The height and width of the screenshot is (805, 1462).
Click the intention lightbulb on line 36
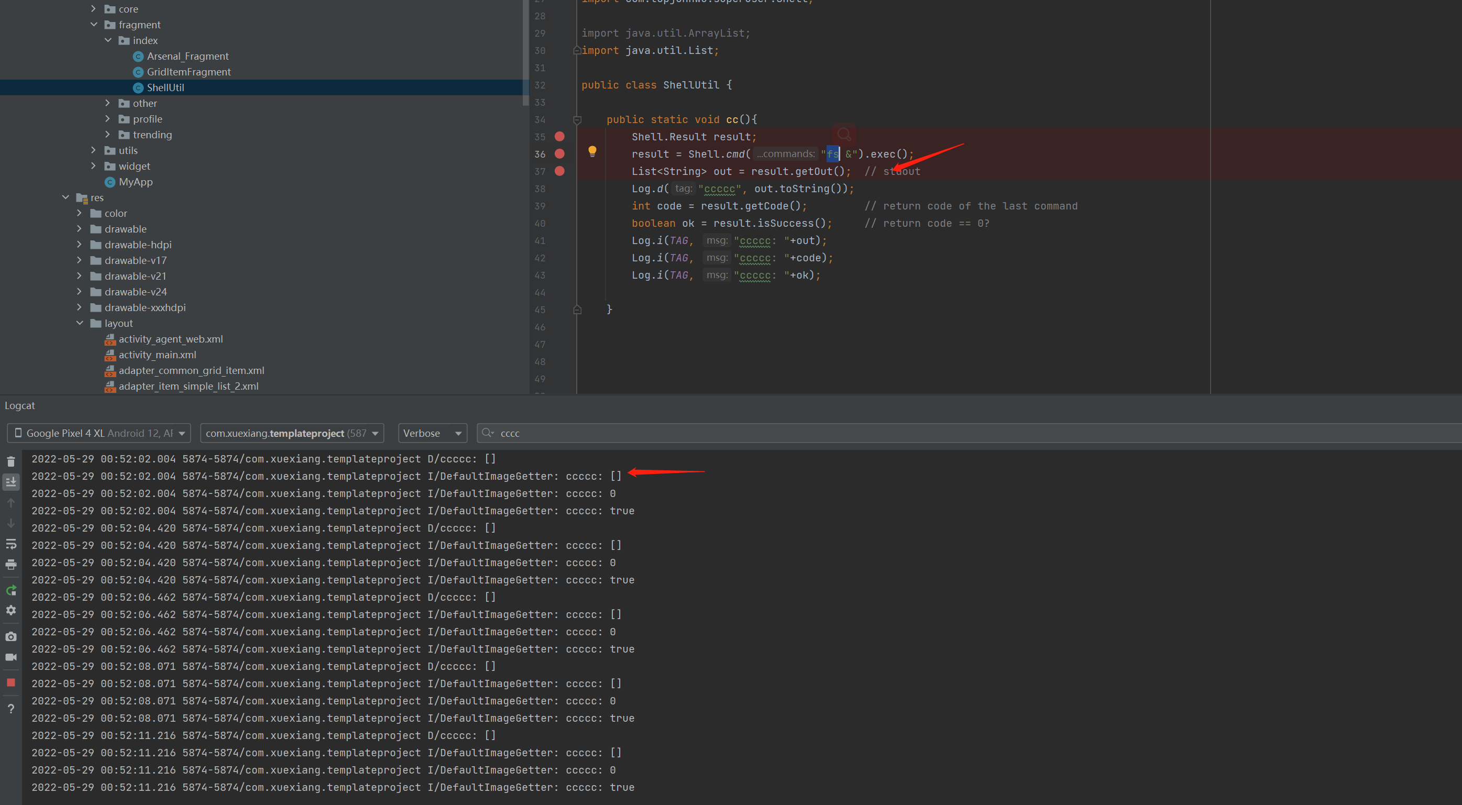pyautogui.click(x=592, y=151)
